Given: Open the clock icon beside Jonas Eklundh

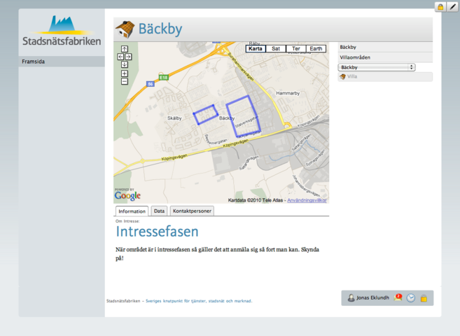Looking at the screenshot, I should [x=411, y=298].
